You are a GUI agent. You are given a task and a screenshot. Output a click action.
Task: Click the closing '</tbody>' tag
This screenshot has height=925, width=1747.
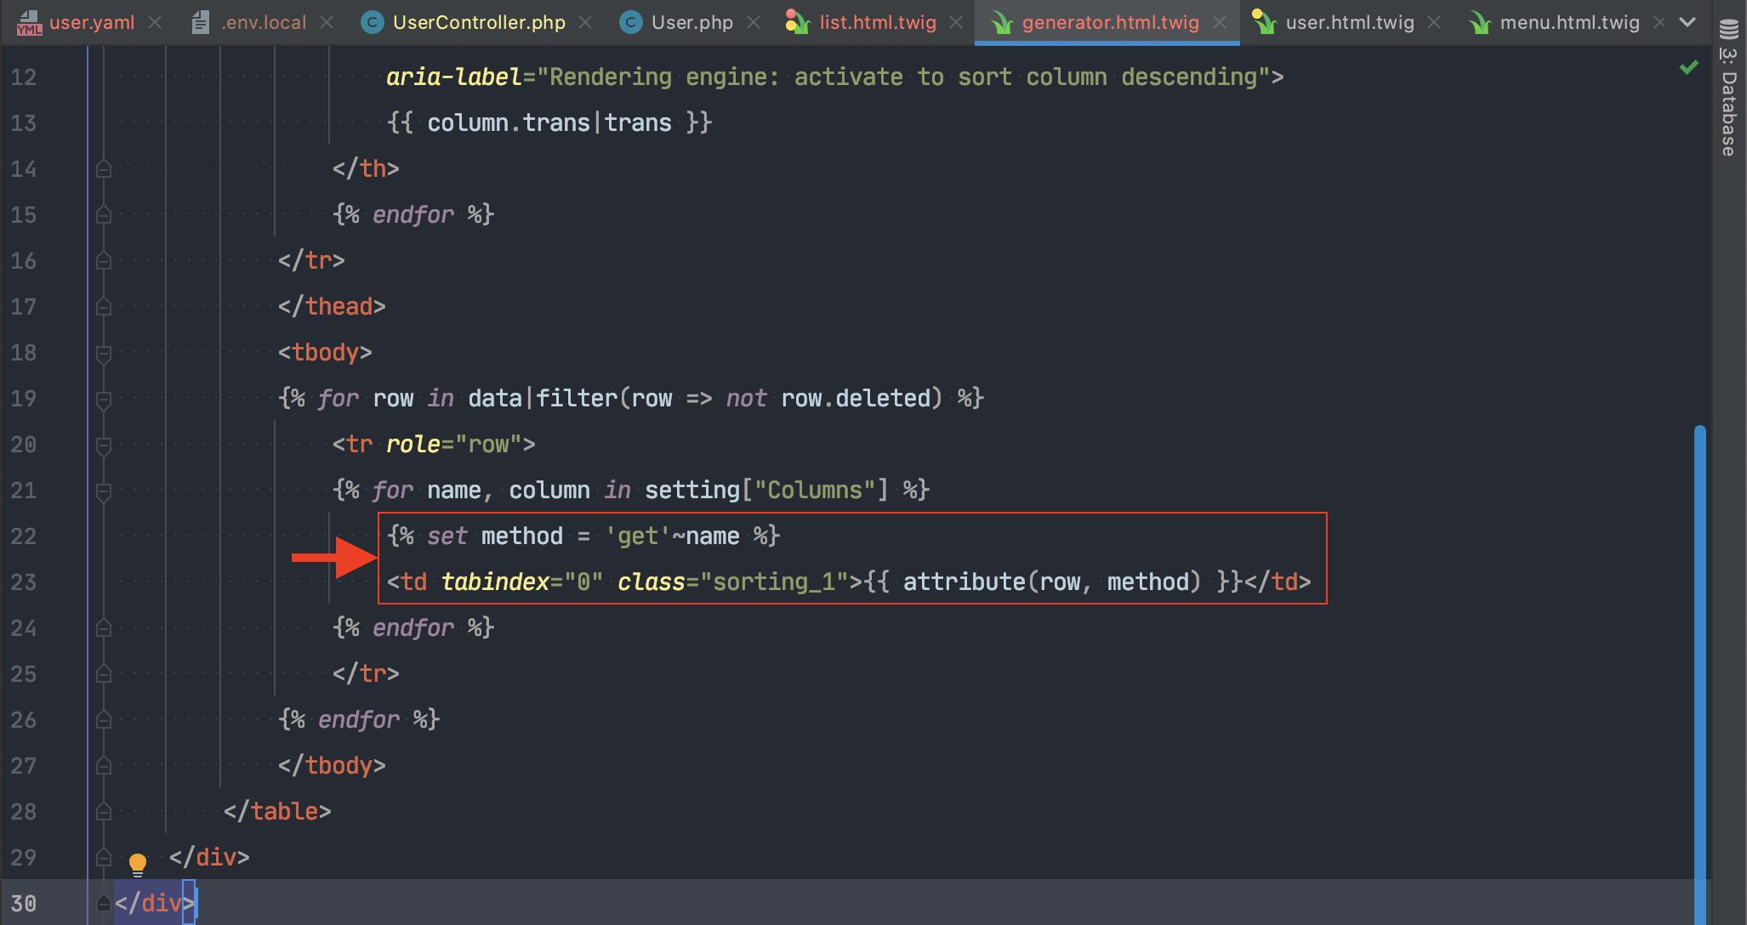(332, 766)
